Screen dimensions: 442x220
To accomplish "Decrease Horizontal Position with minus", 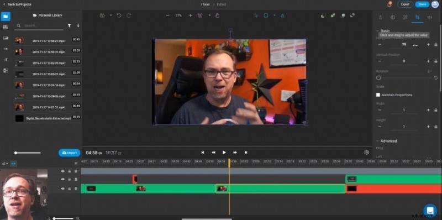I will point(380,45).
